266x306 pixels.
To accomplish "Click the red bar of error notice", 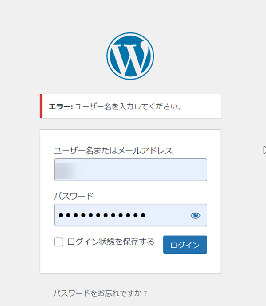I will pos(41,106).
